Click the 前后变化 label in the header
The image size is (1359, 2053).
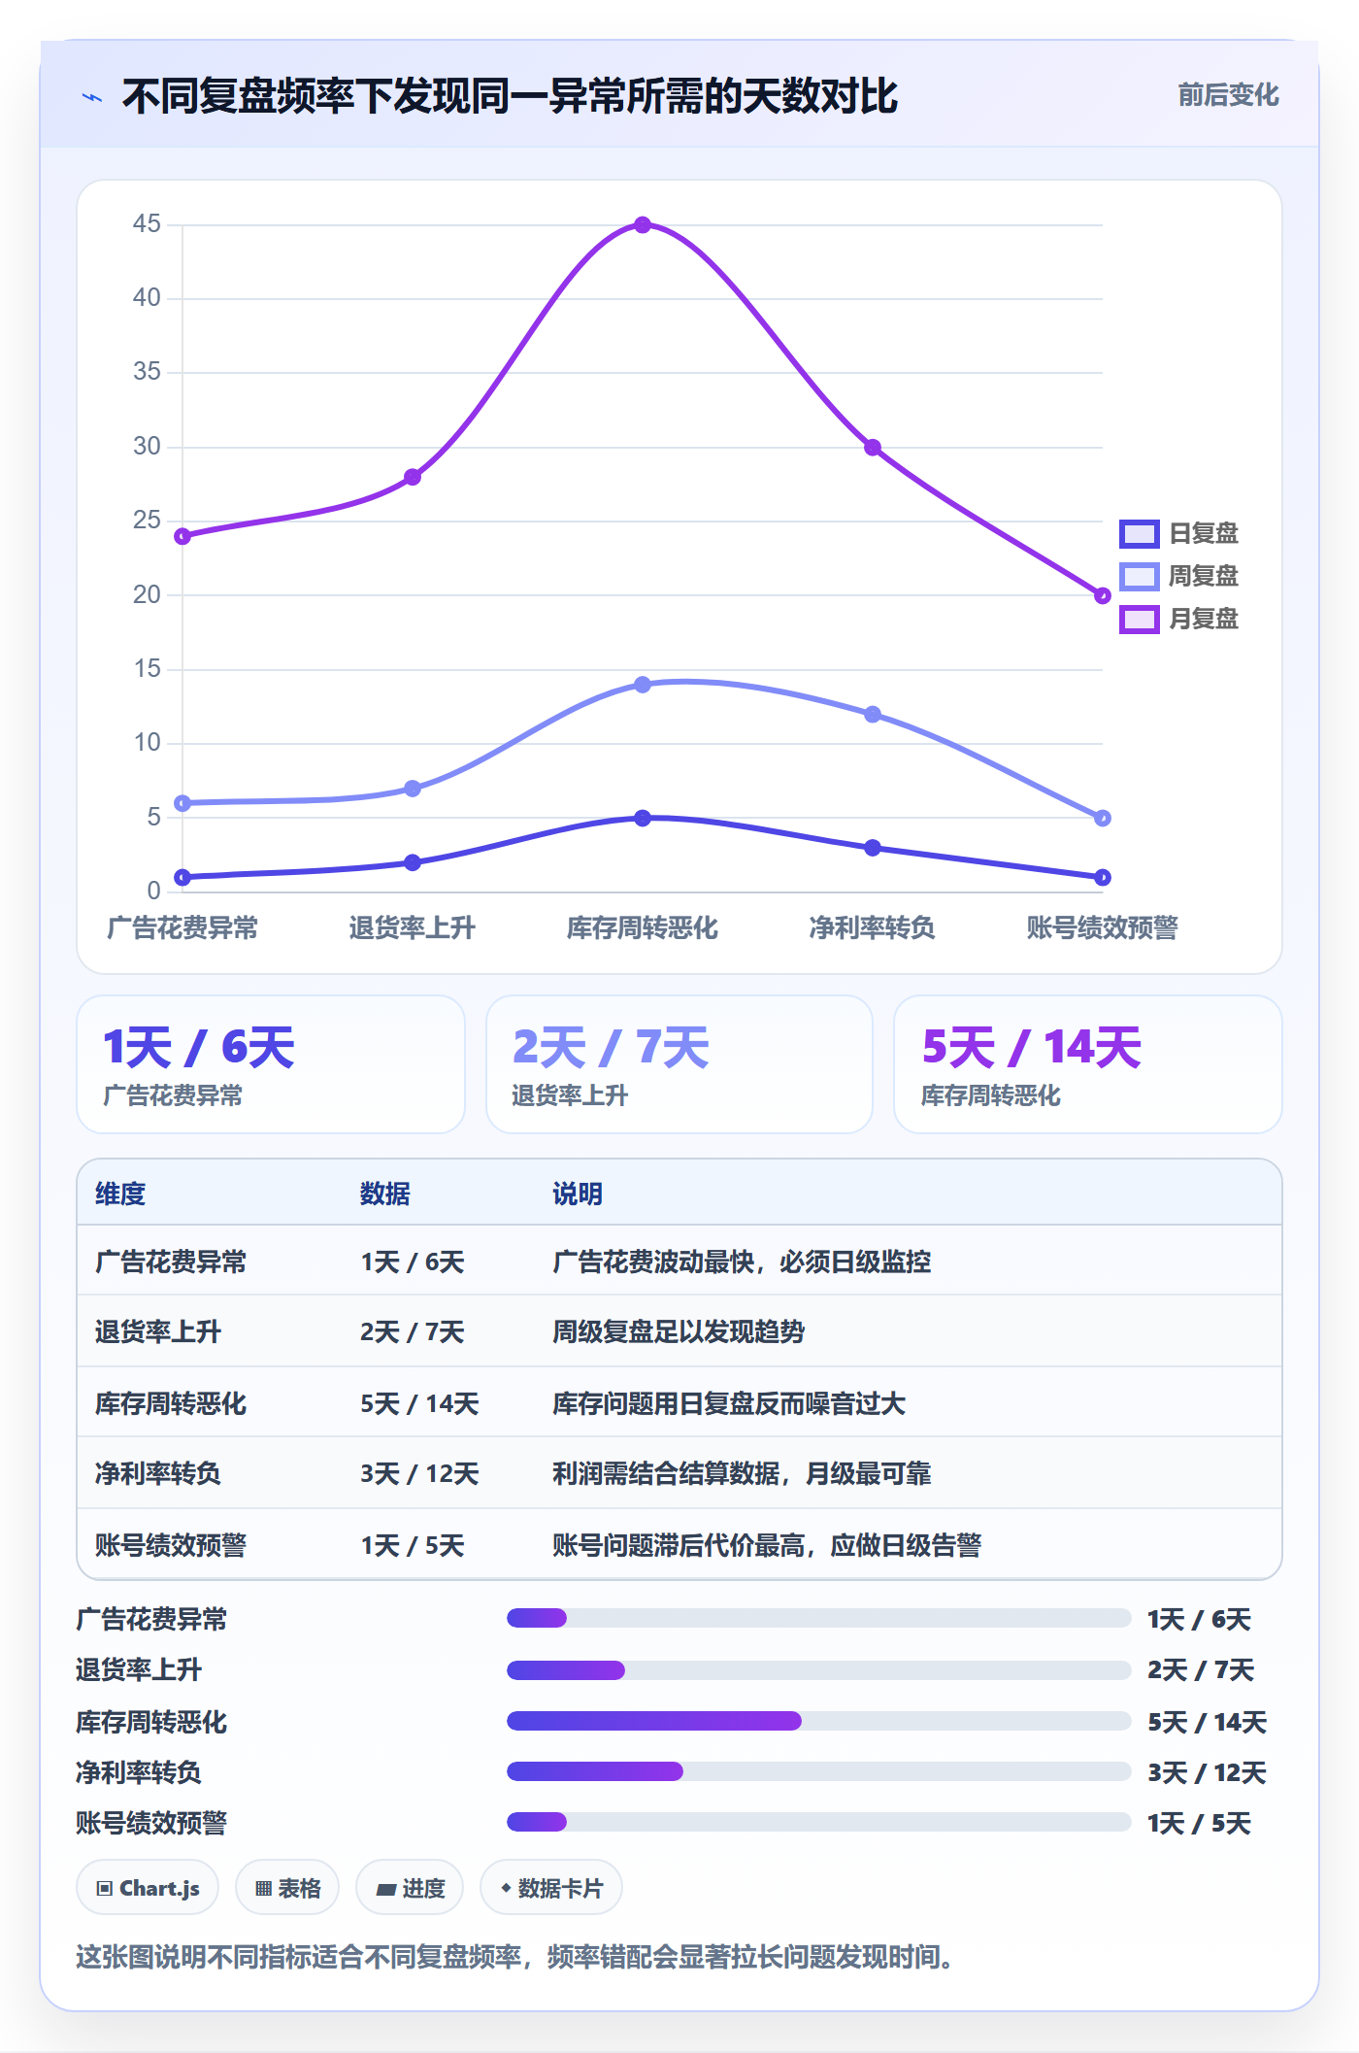[1228, 95]
